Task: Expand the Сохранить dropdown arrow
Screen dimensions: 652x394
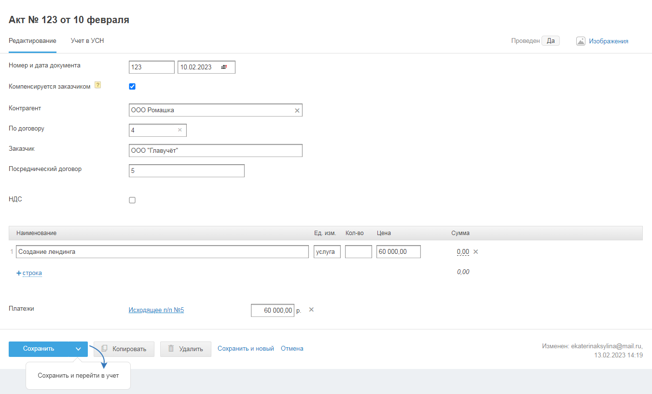Action: 78,349
